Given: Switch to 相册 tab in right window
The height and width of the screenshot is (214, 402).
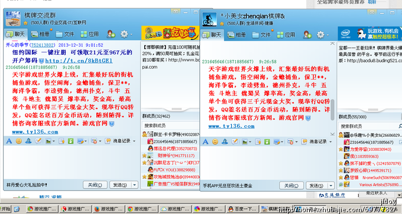Looking at the screenshot, I should point(237,35).
